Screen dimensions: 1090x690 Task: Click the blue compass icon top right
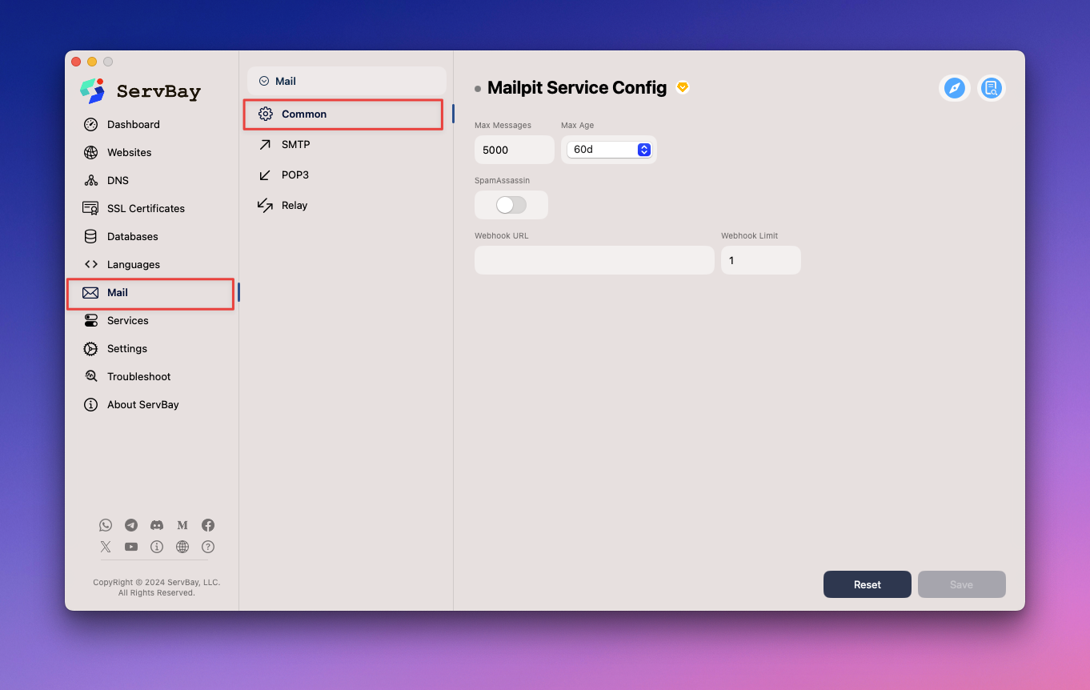pos(955,88)
